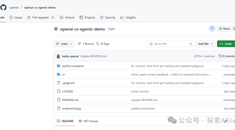
Task: Open the GitHub home logo
Action: tap(3, 7)
